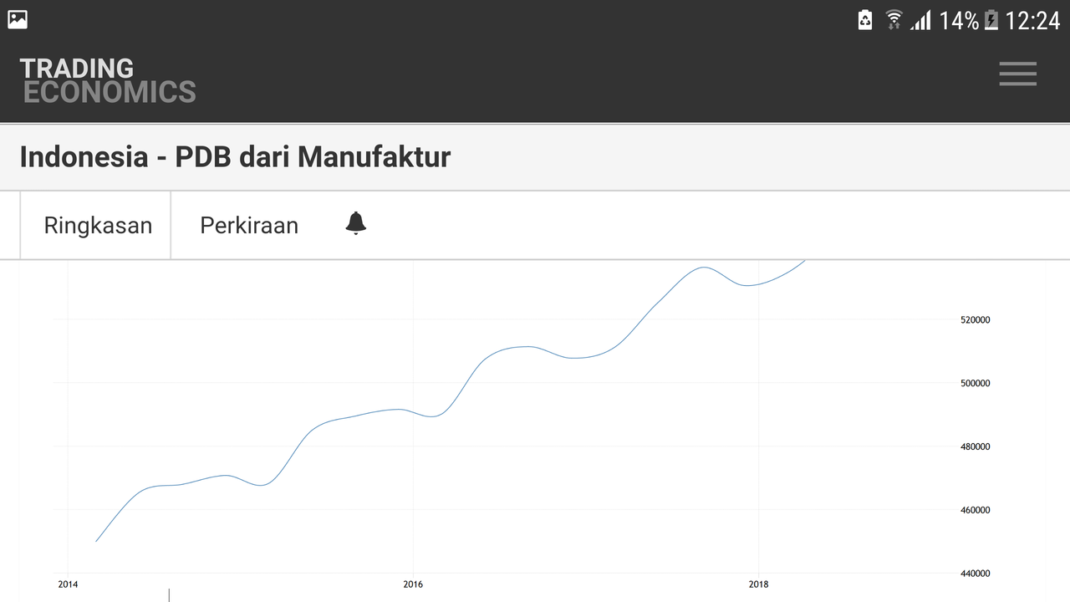The height and width of the screenshot is (602, 1070).
Task: Tap the cellular signal strength icon
Action: [920, 20]
